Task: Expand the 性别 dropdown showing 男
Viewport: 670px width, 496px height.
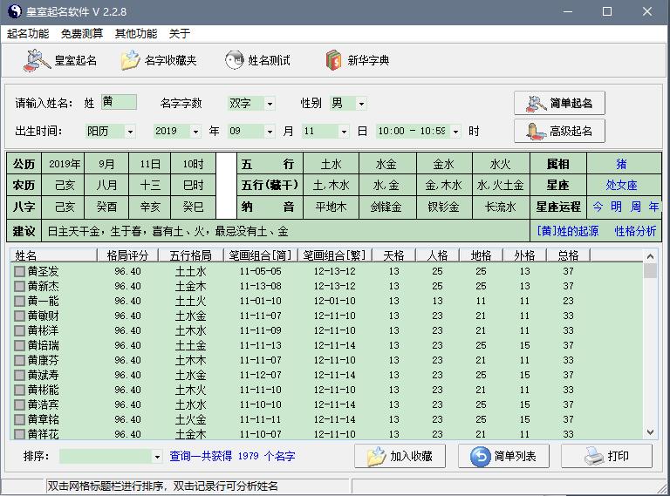Action: click(x=361, y=104)
